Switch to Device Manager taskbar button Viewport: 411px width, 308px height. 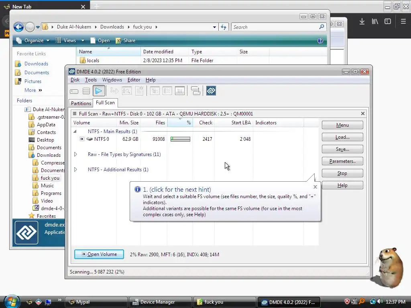161,302
